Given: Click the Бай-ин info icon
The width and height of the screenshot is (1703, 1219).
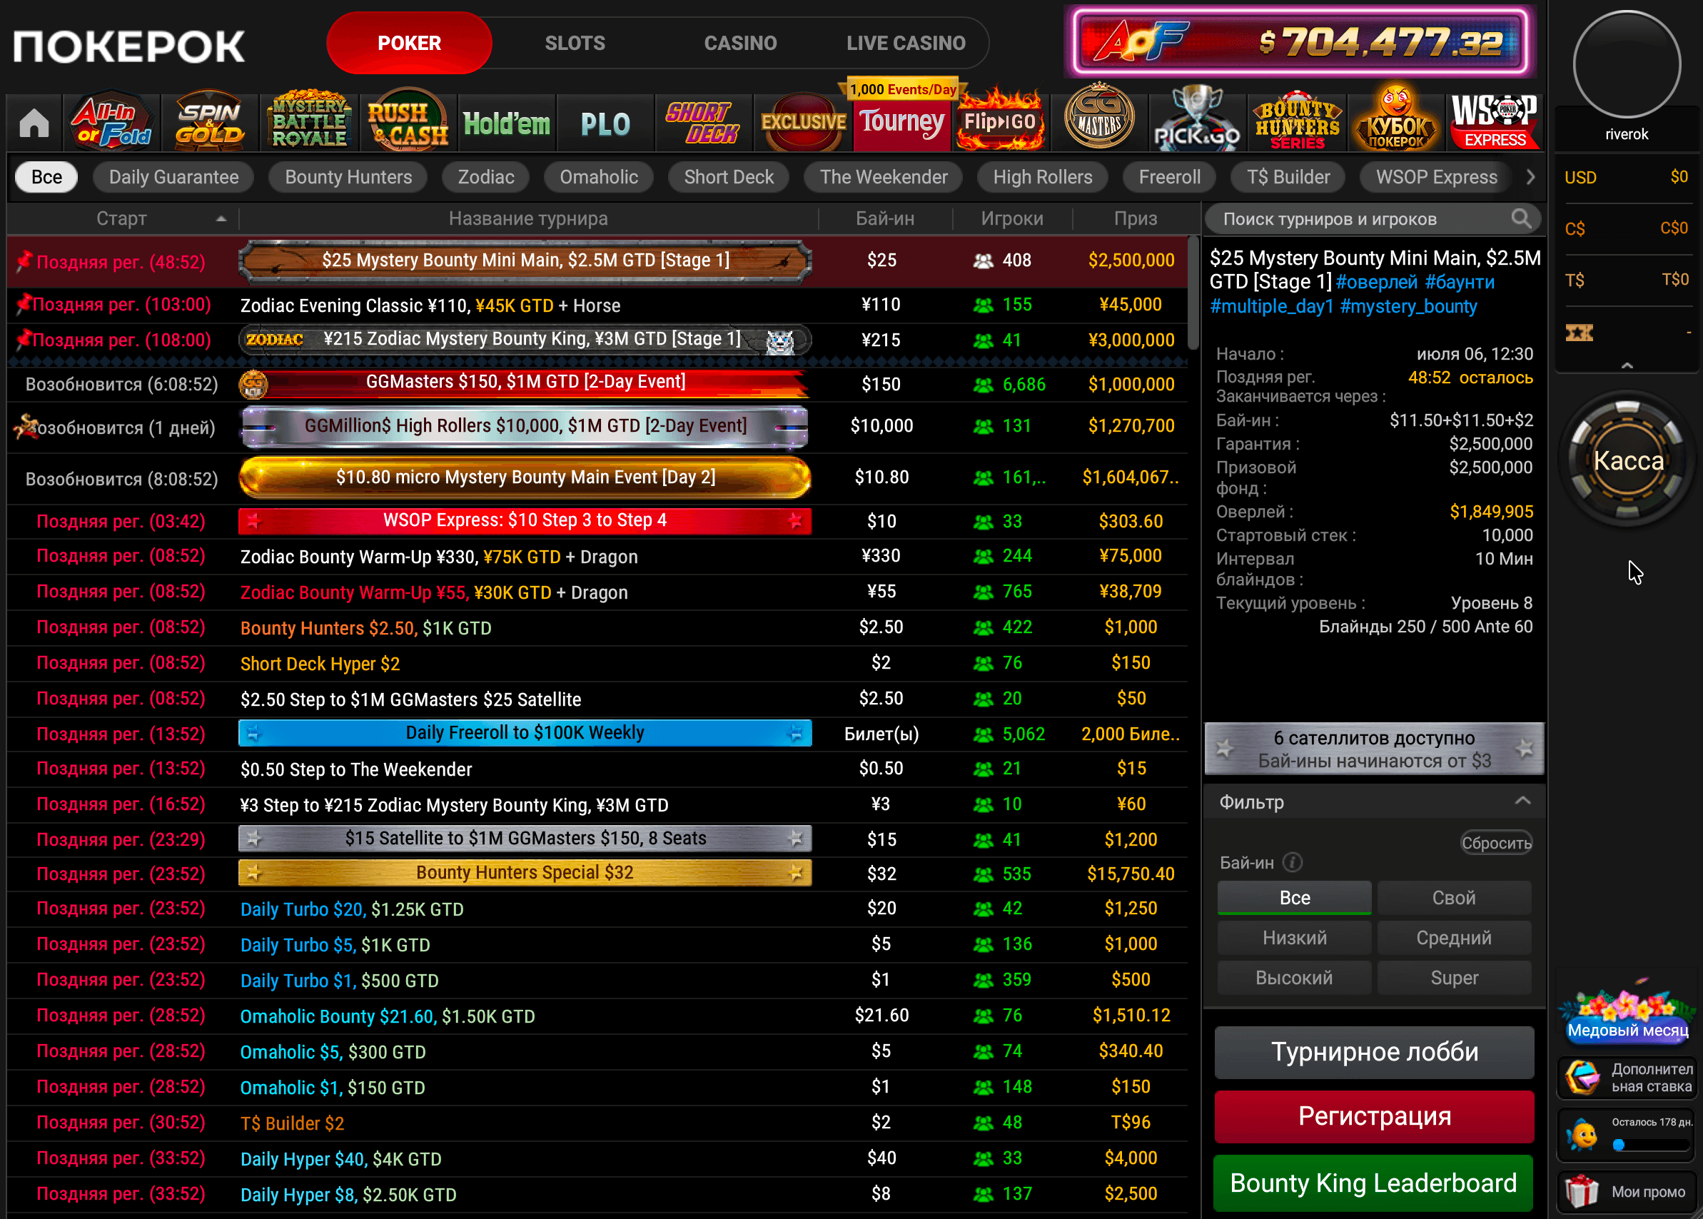Looking at the screenshot, I should [x=1293, y=862].
